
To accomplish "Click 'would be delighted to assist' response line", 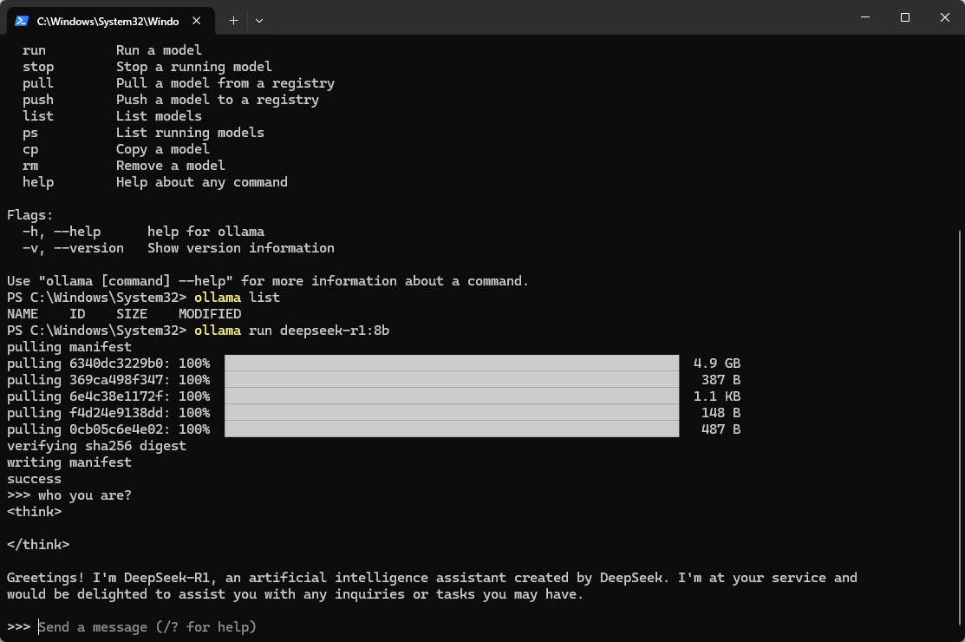I will coord(296,594).
